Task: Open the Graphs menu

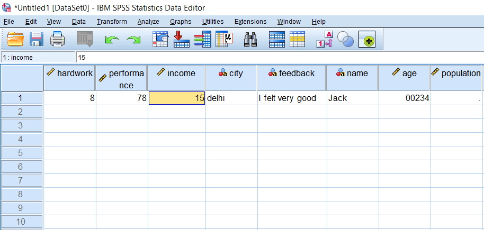Action: 181,22
